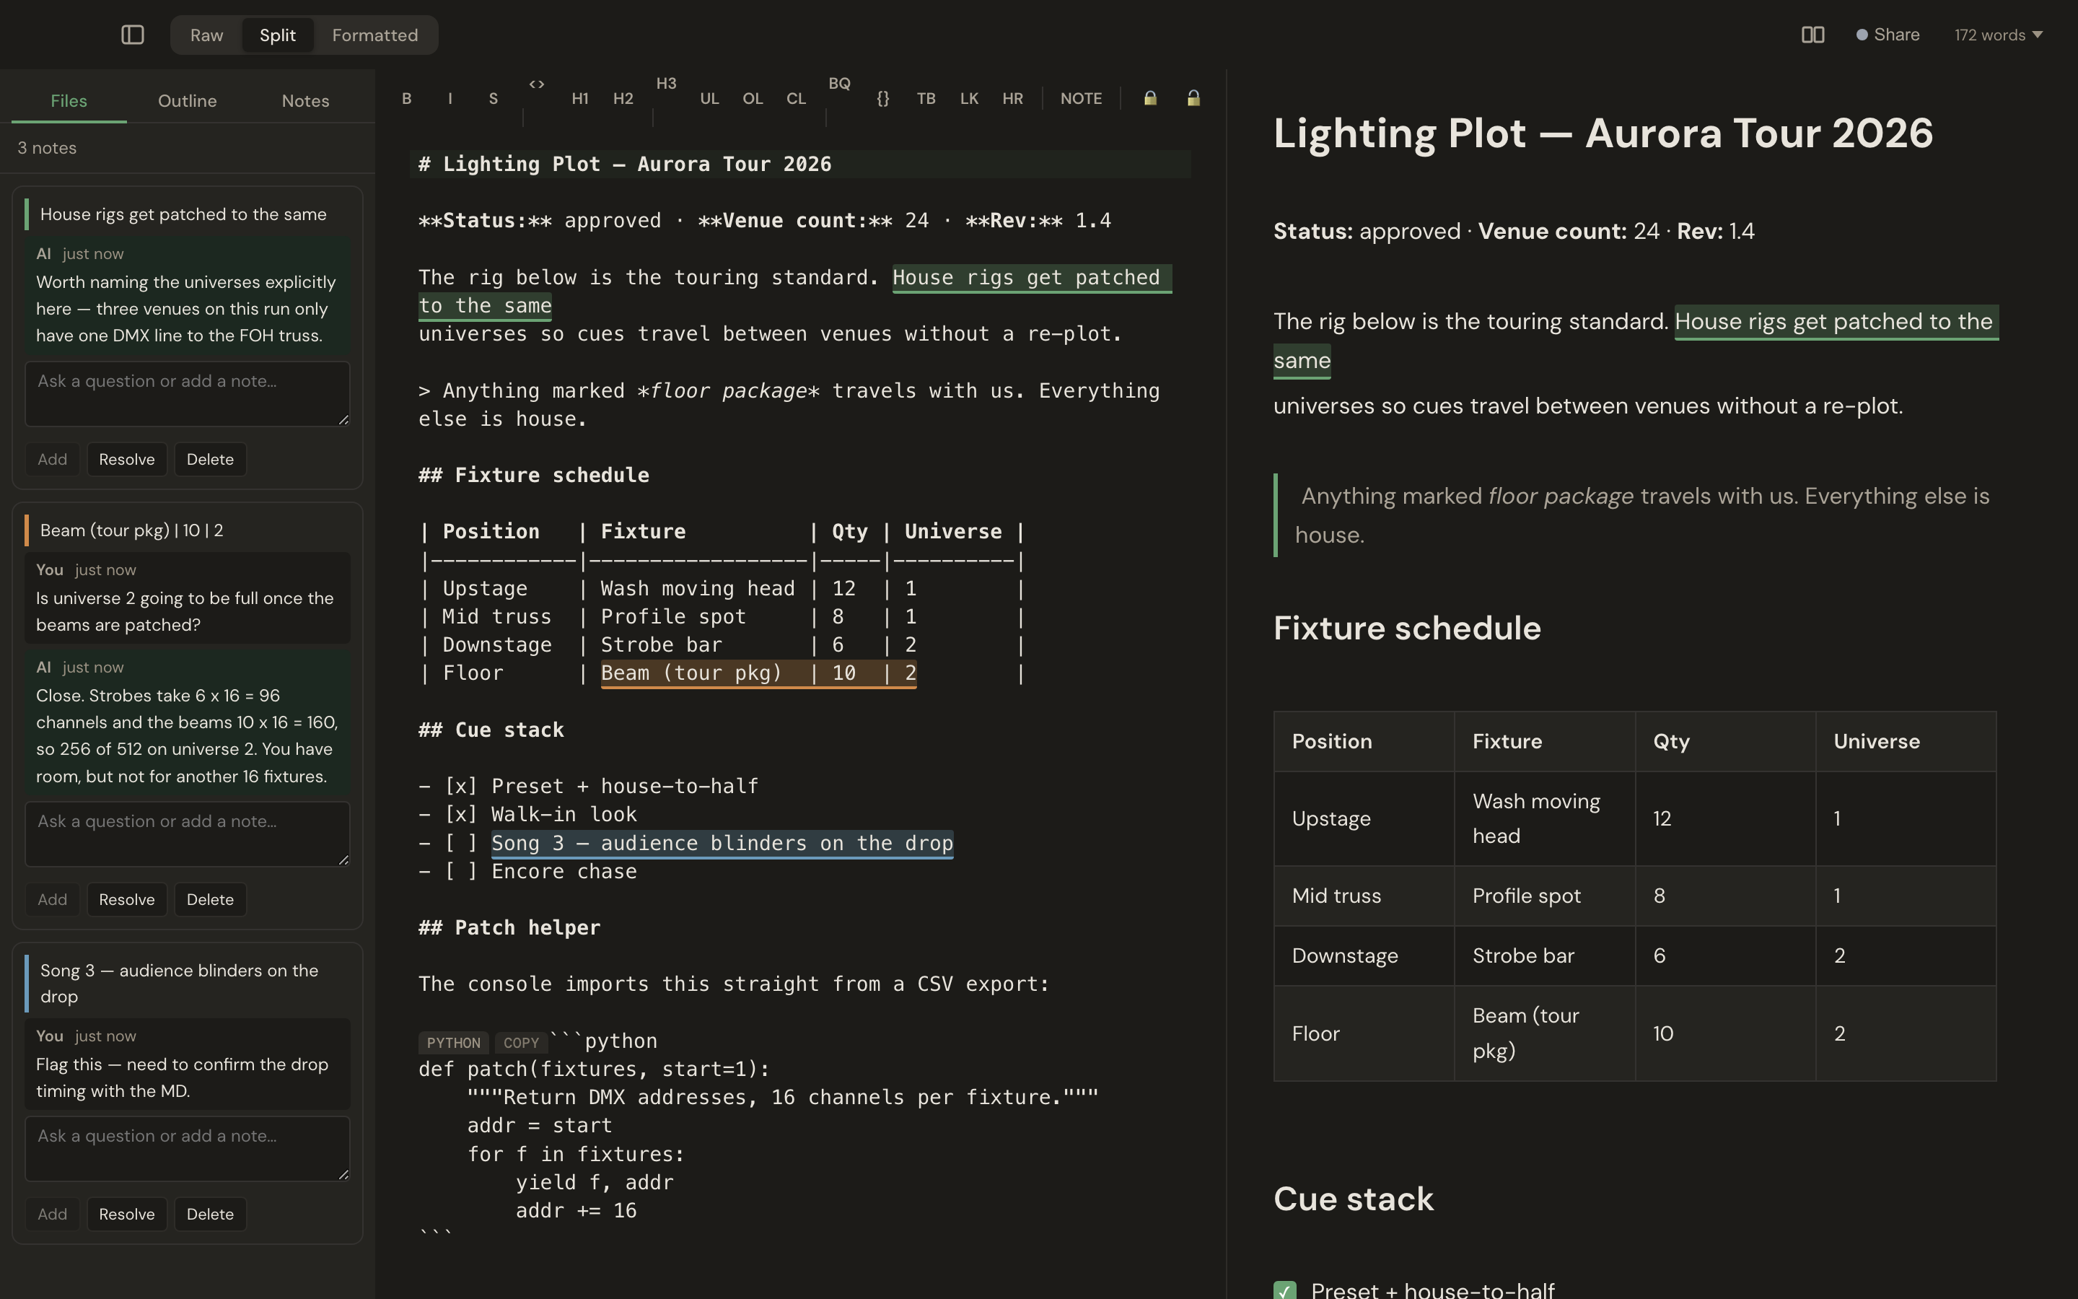Resolve the House rigs note
The height and width of the screenshot is (1299, 2078).
click(126, 459)
